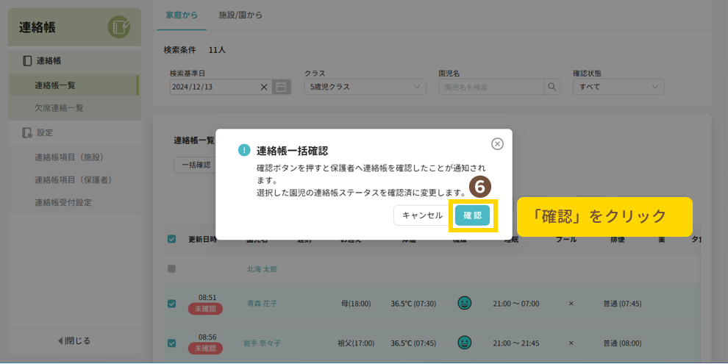The image size is (728, 364).
Task: Open the 確認状態 dropdown showing すべて
Action: (x=618, y=87)
